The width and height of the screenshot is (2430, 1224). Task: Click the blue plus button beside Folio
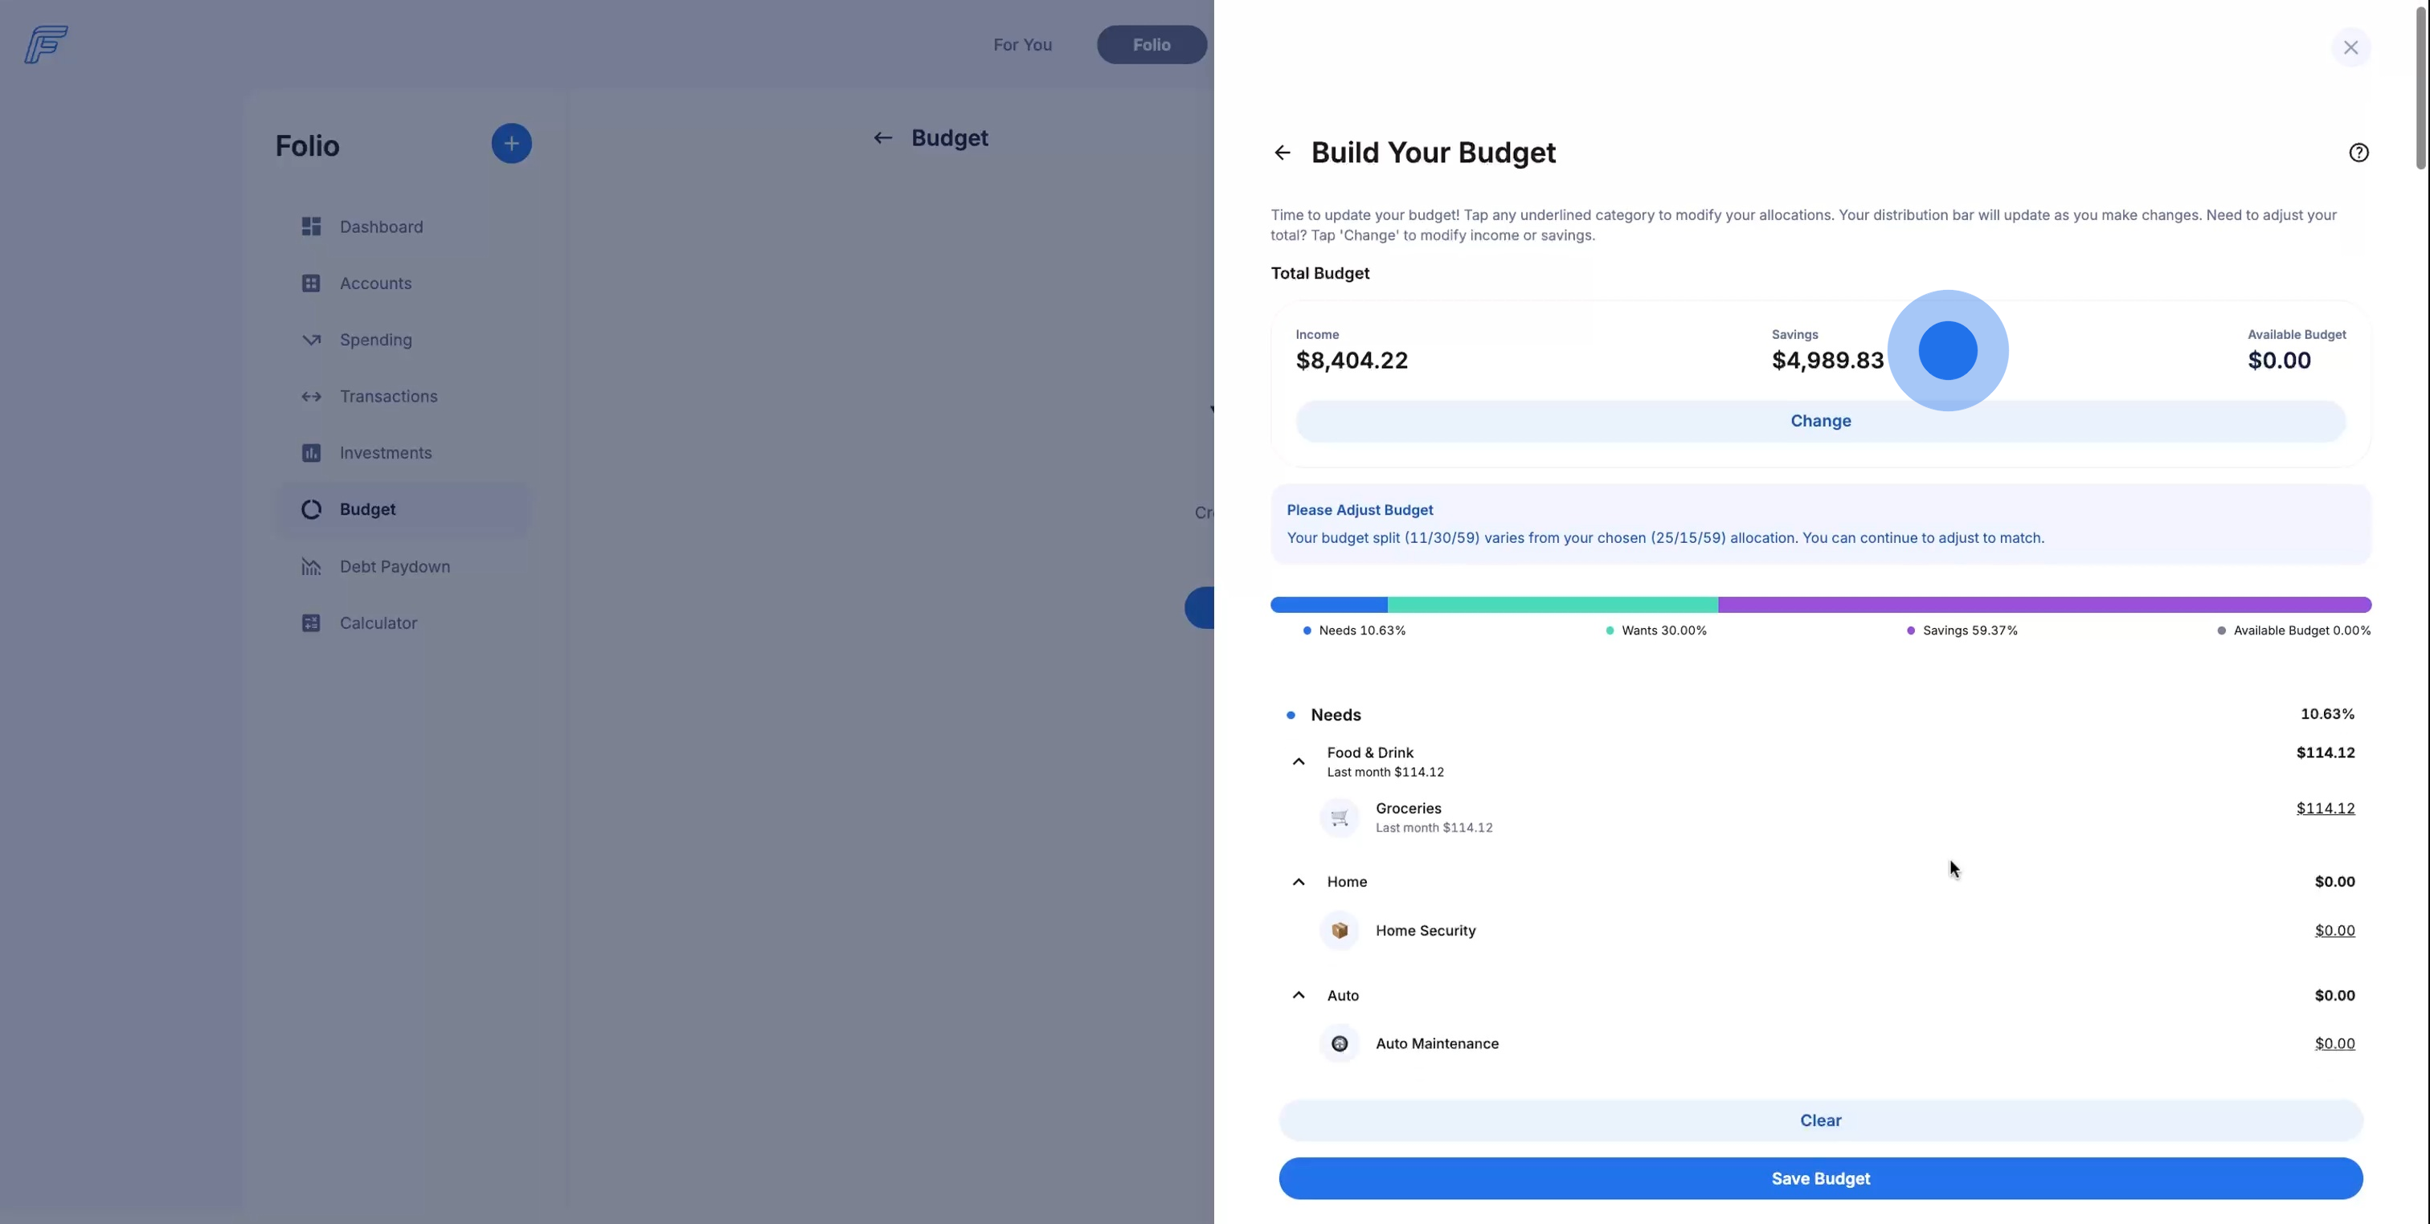point(511,143)
